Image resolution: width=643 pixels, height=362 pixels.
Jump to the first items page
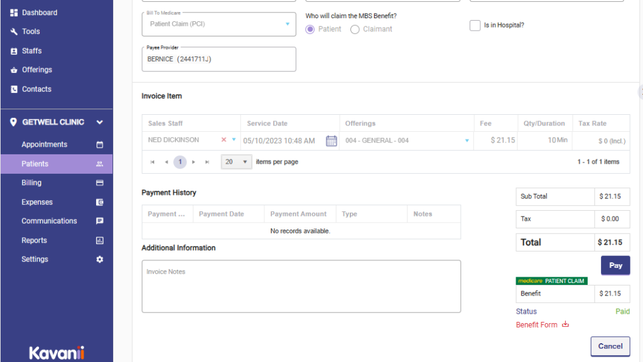[153, 162]
